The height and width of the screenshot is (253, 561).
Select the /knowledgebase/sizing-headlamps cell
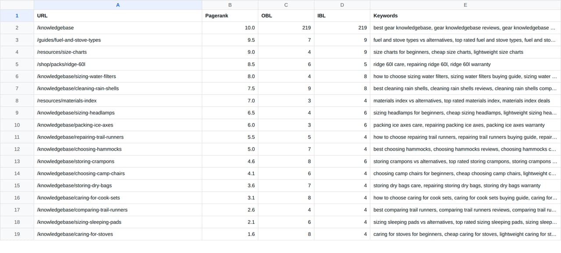point(118,113)
